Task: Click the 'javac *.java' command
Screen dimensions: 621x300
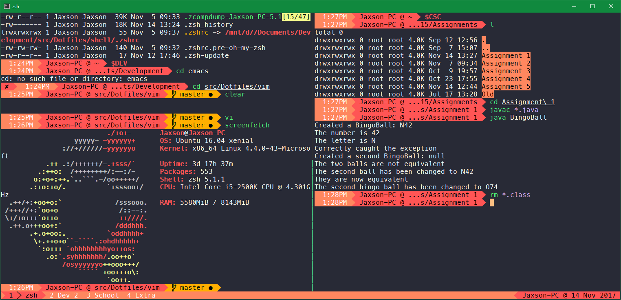Action: pyautogui.click(x=514, y=110)
